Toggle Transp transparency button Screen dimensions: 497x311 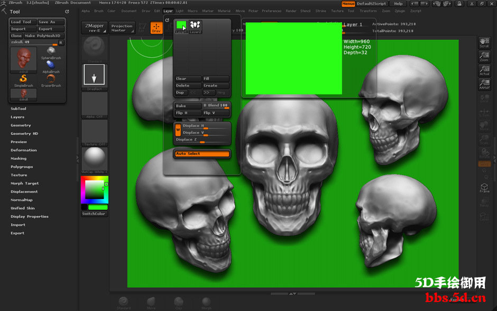click(x=484, y=202)
